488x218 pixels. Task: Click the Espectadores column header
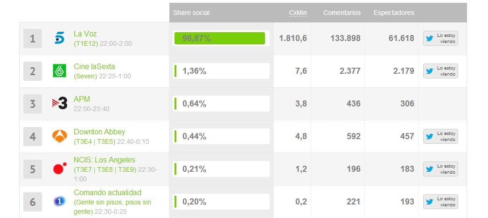tap(394, 13)
